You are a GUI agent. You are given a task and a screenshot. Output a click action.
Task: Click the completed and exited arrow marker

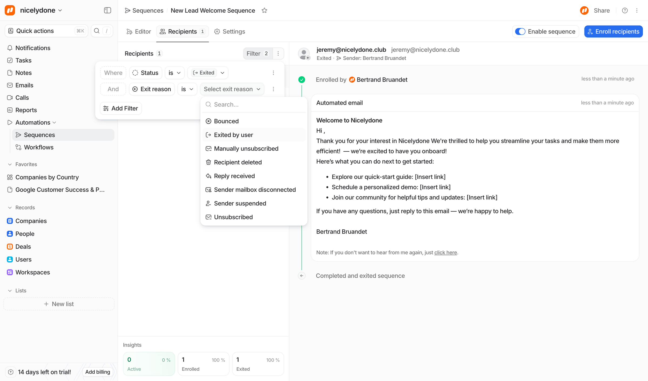[302, 275]
